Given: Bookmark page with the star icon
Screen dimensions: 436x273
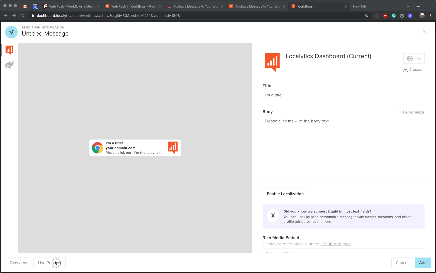Looking at the screenshot, I should click(366, 16).
